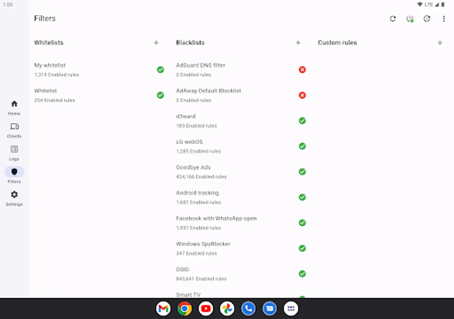Open Facebook with WhatsApp open entry
The height and width of the screenshot is (319, 454).
point(241,223)
